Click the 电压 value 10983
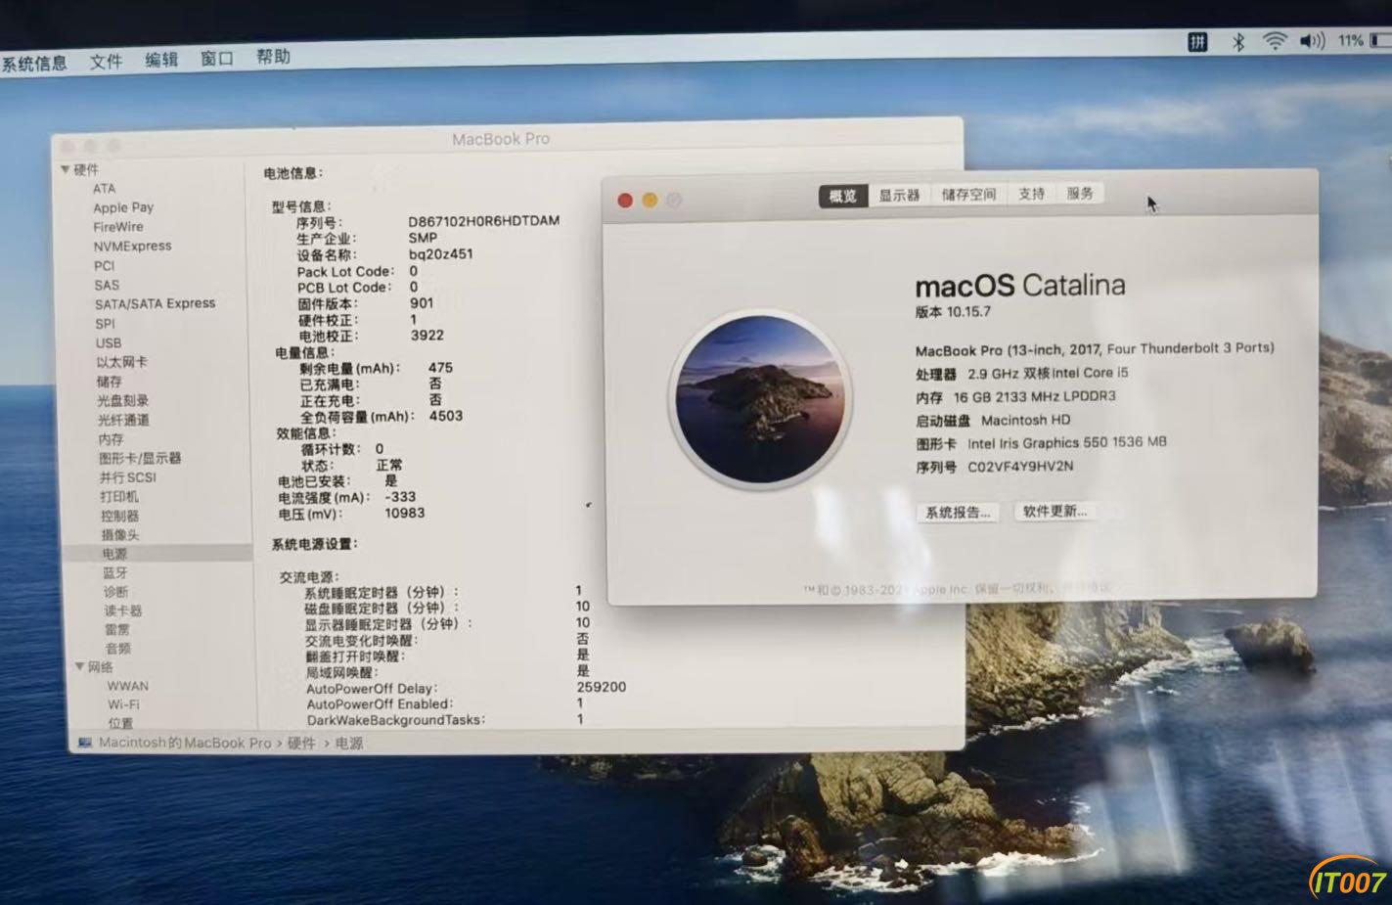Image resolution: width=1392 pixels, height=905 pixels. click(x=404, y=513)
